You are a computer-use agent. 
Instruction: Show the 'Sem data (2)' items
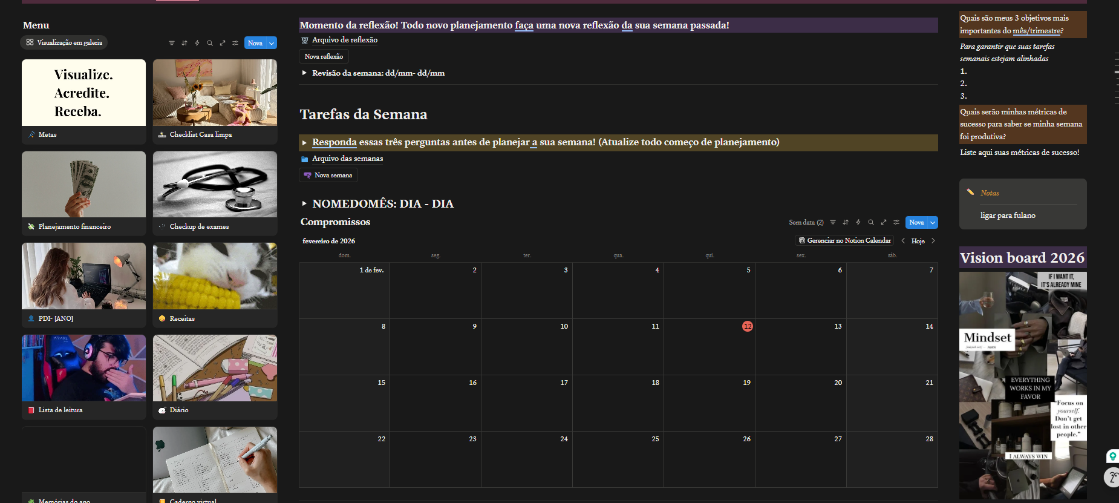click(x=806, y=222)
